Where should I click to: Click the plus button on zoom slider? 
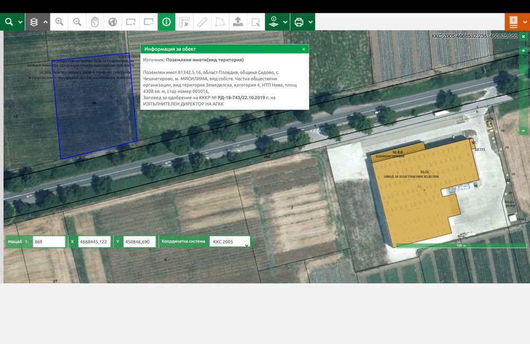coord(524,51)
